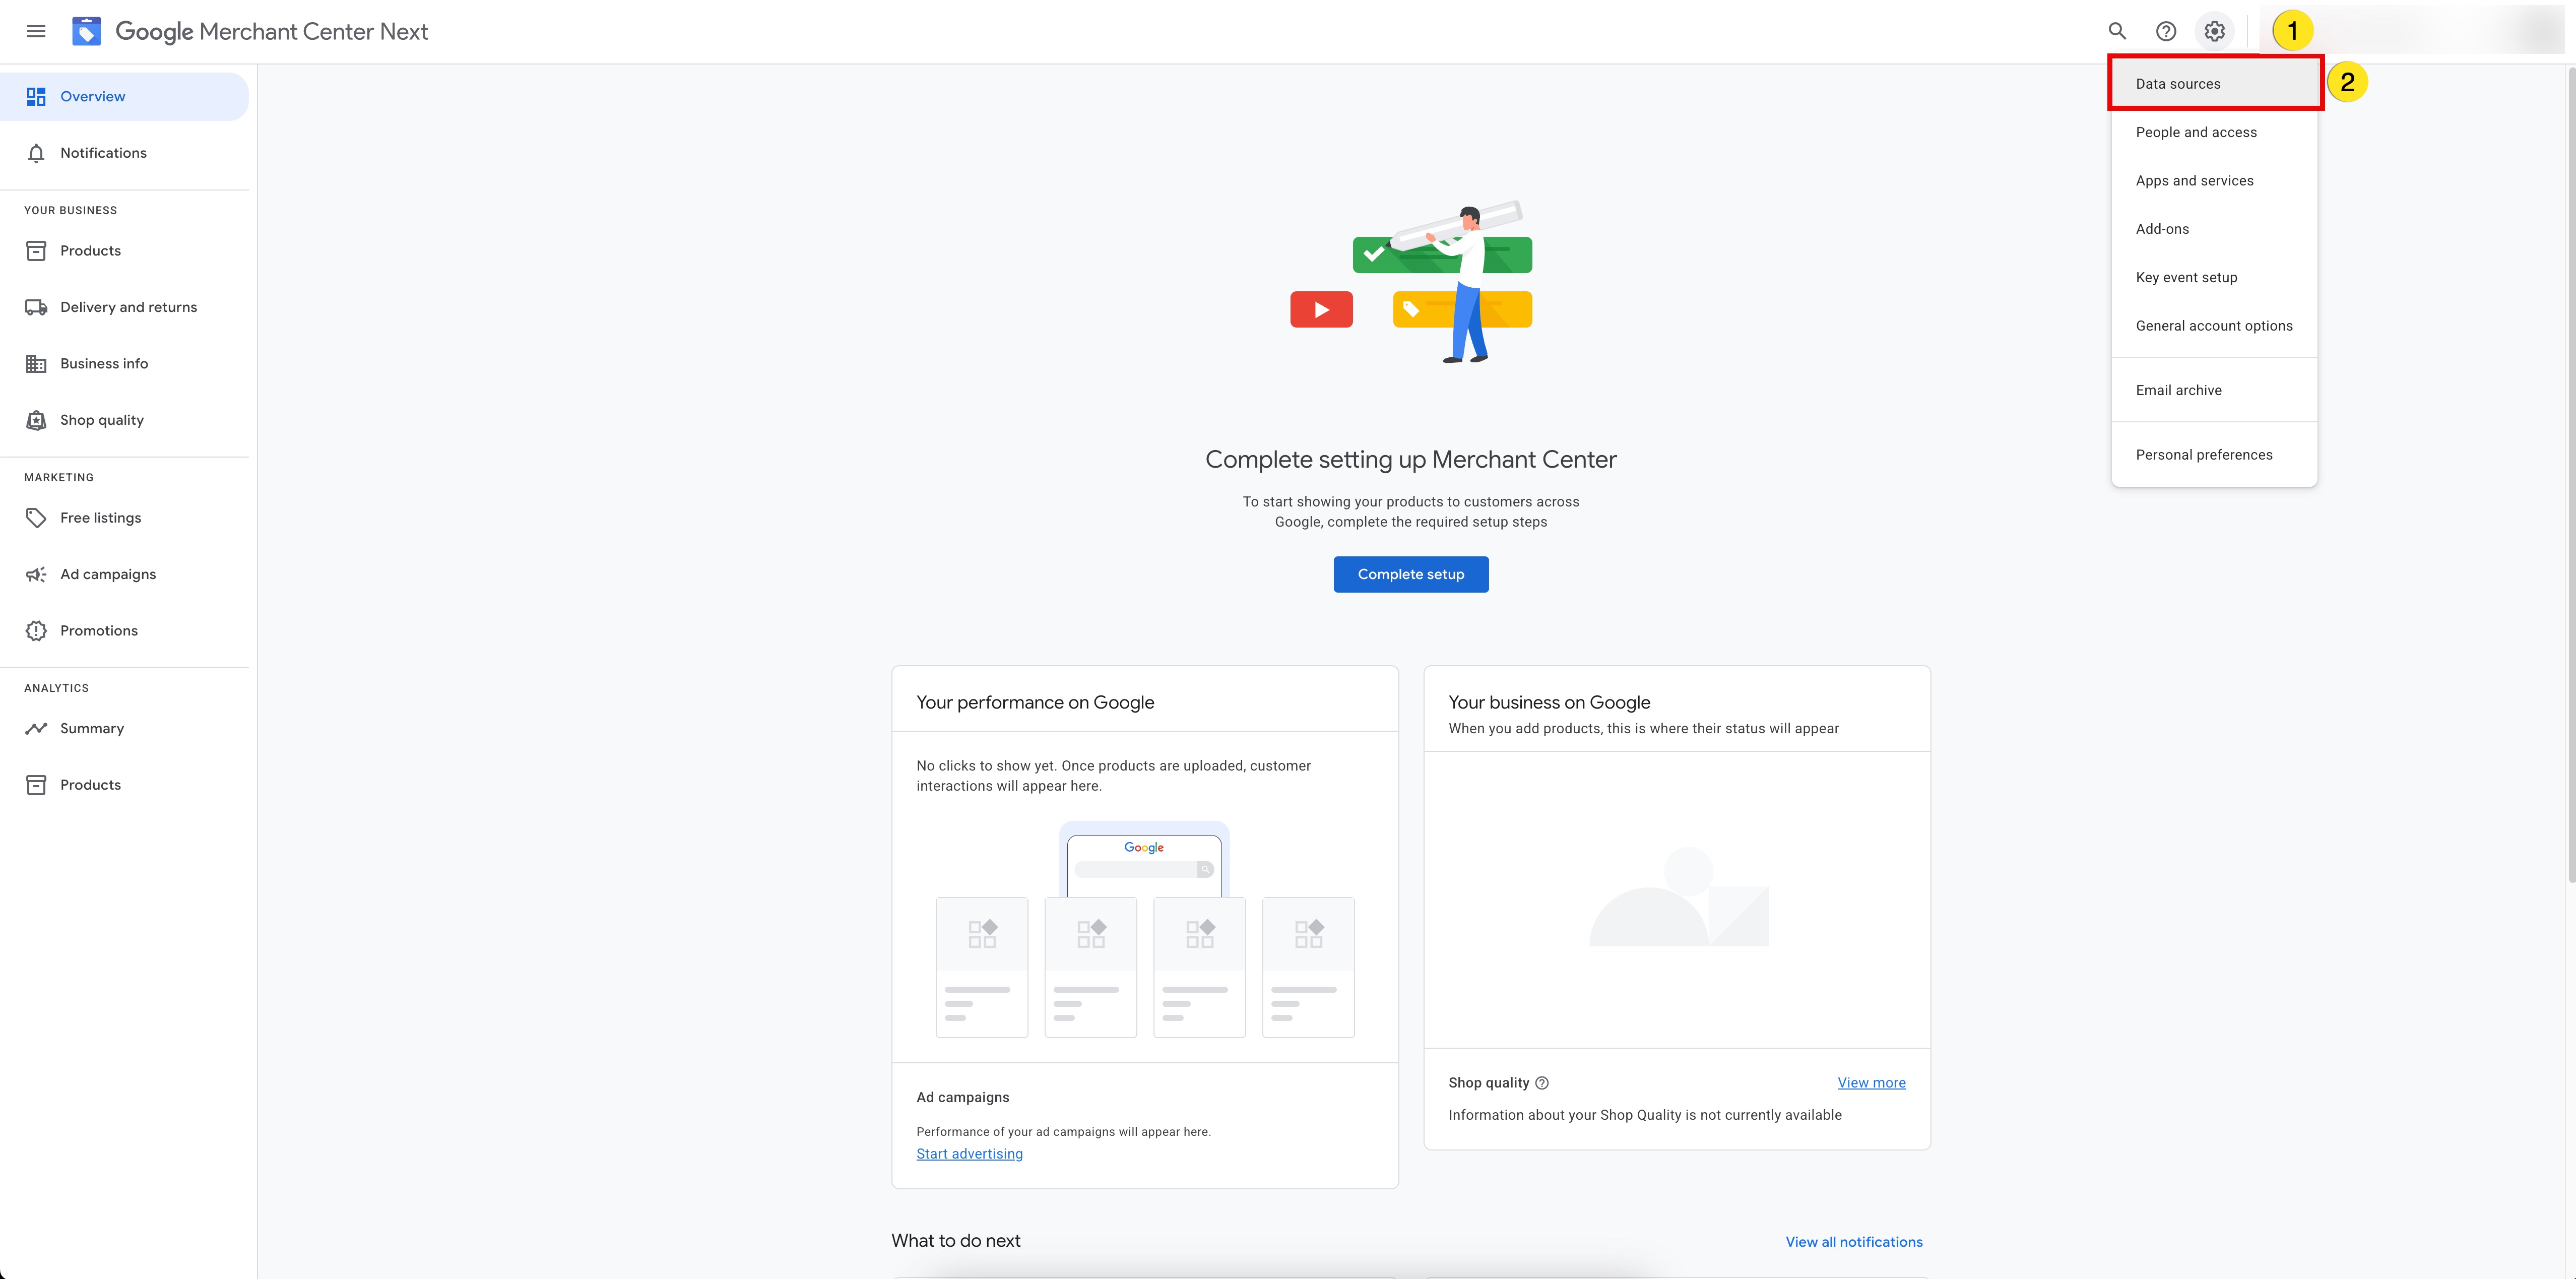This screenshot has width=2576, height=1279.
Task: Click the Google Merchant Center logo icon
Action: (87, 31)
